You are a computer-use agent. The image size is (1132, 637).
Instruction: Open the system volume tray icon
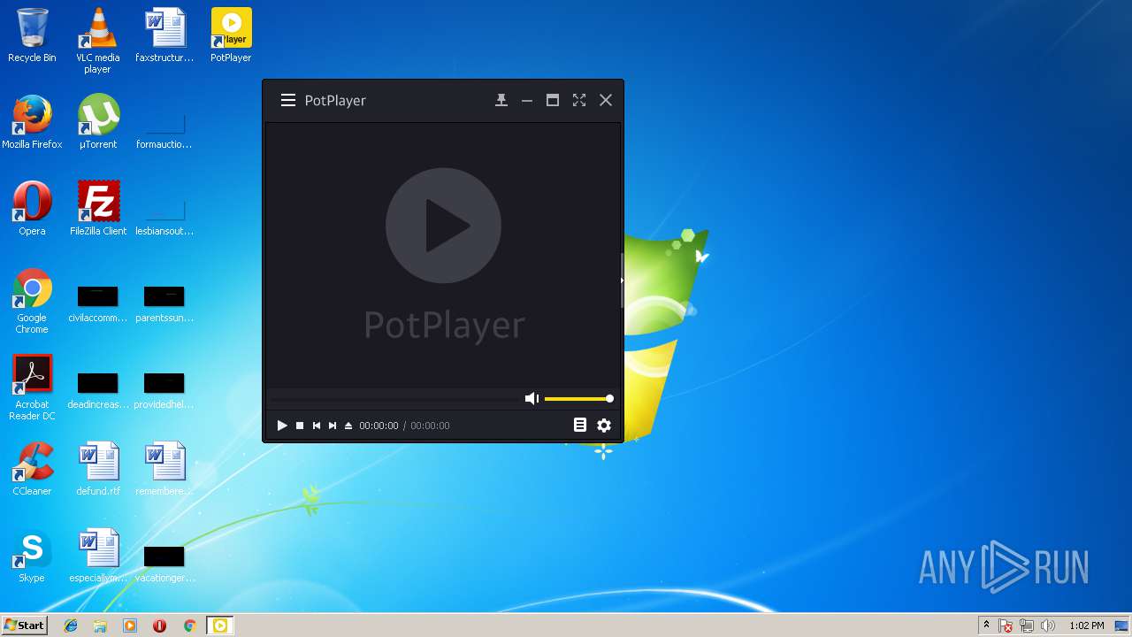pos(1048,625)
